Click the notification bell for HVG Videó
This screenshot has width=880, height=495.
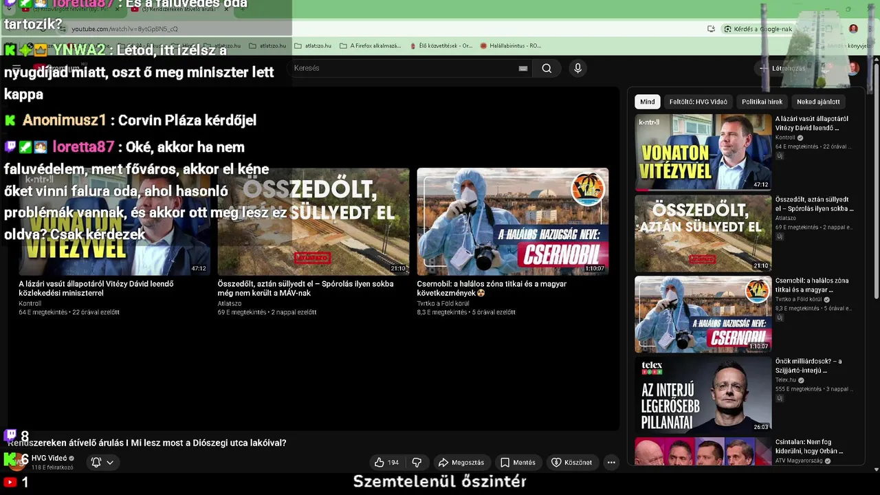[96, 462]
